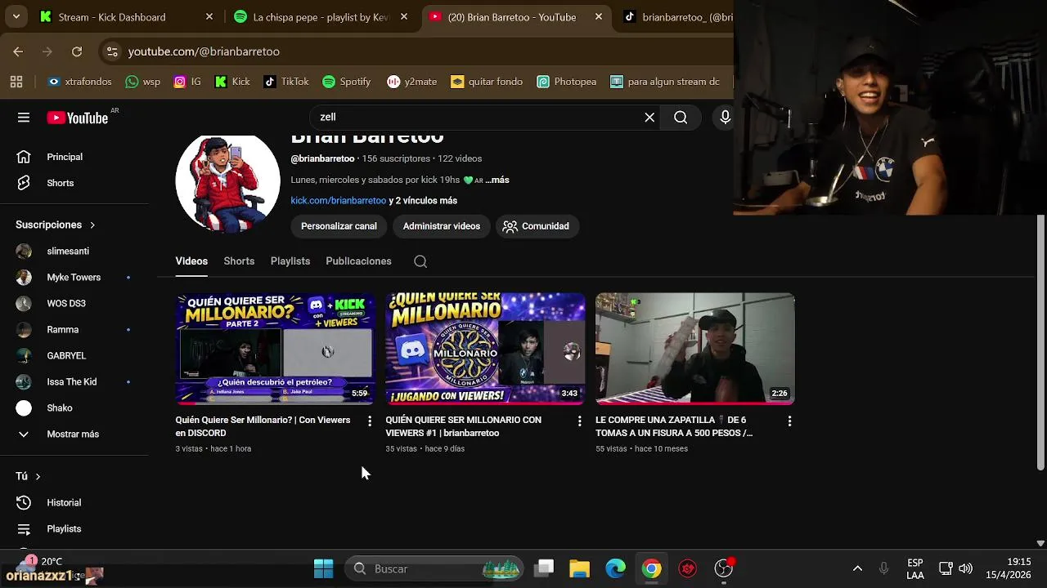Open the IG Instagram bookmark
Screen dimensions: 1047x588
click(x=187, y=82)
